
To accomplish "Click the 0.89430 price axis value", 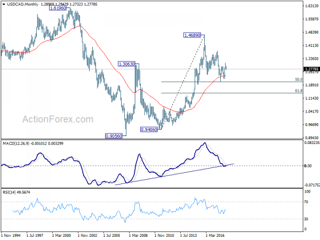I will [x=311, y=138].
